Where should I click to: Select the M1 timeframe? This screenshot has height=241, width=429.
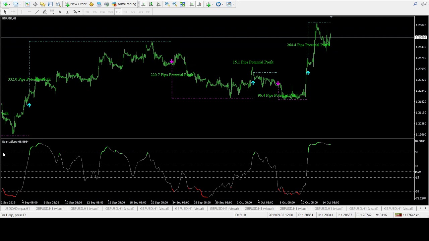click(x=87, y=12)
